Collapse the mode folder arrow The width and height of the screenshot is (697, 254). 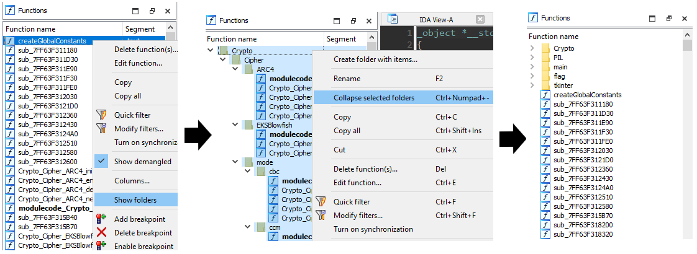[235, 162]
